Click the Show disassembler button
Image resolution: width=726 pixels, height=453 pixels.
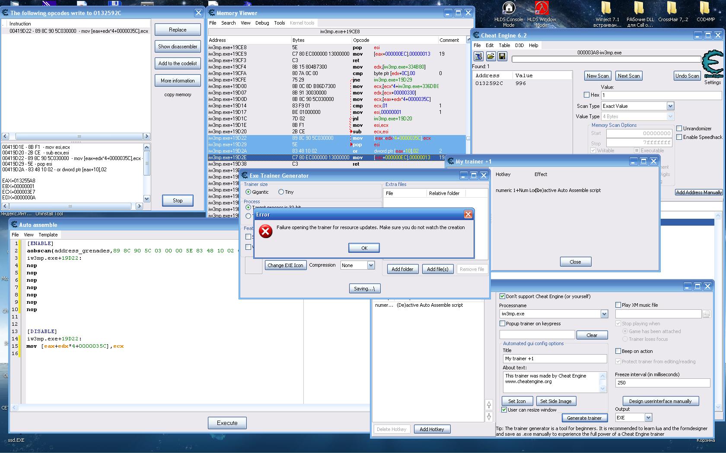[x=178, y=47]
